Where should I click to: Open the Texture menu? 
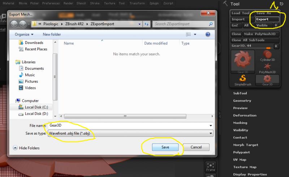(x=109, y=3)
